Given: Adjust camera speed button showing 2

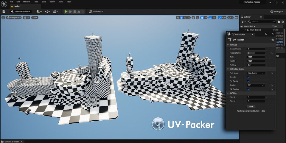Looking at the screenshot, I should (231, 18).
